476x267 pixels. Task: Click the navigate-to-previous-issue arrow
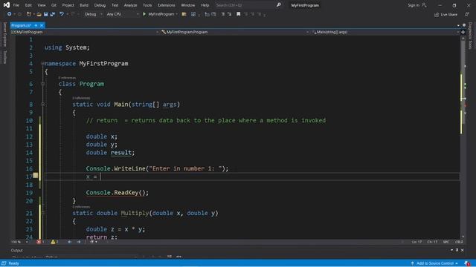pos(69,243)
